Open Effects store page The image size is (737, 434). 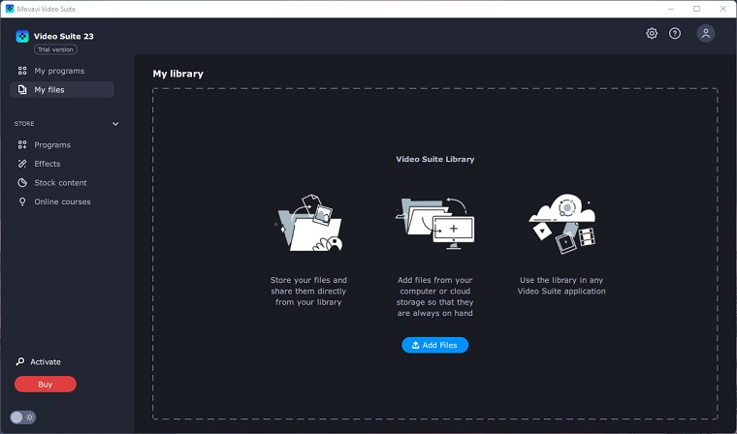tap(62, 164)
